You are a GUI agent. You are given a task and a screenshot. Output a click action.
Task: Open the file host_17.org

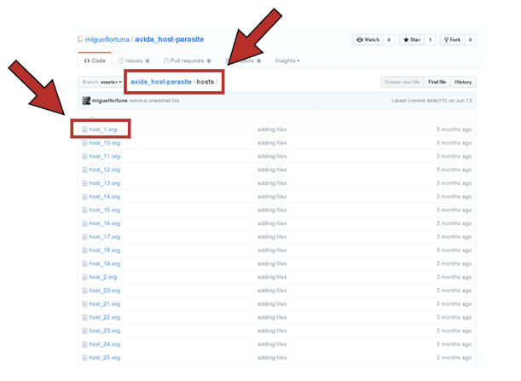click(105, 237)
